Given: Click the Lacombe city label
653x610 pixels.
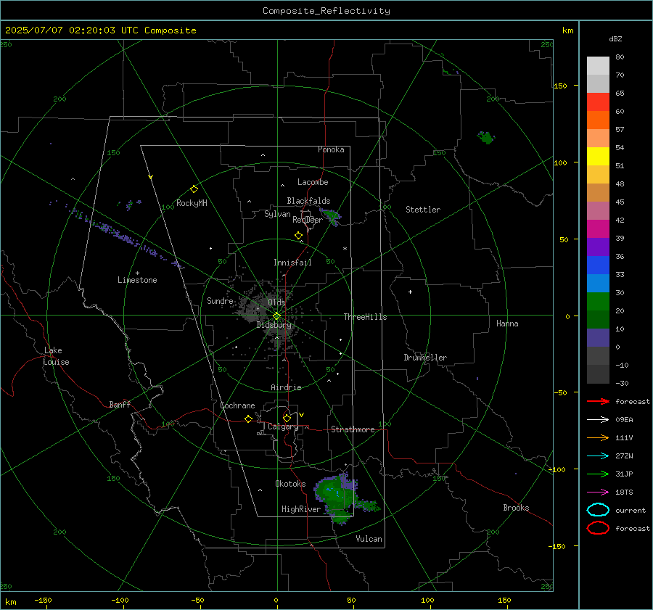Looking at the screenshot, I should click(x=313, y=182).
